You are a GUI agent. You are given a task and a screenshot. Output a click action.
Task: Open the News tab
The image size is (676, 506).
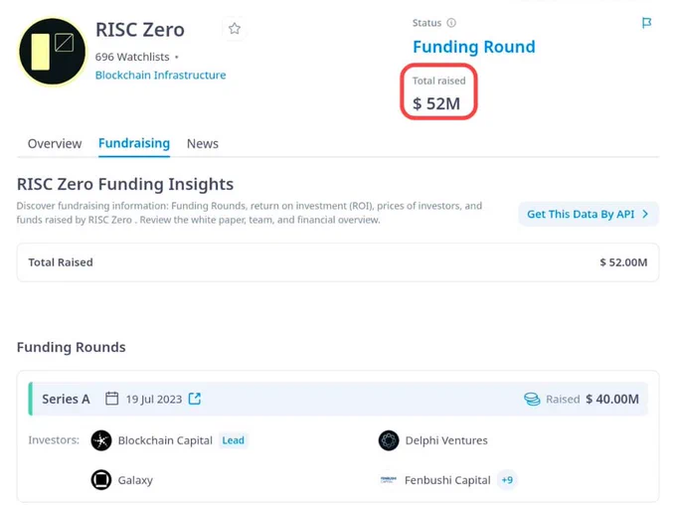tap(203, 143)
